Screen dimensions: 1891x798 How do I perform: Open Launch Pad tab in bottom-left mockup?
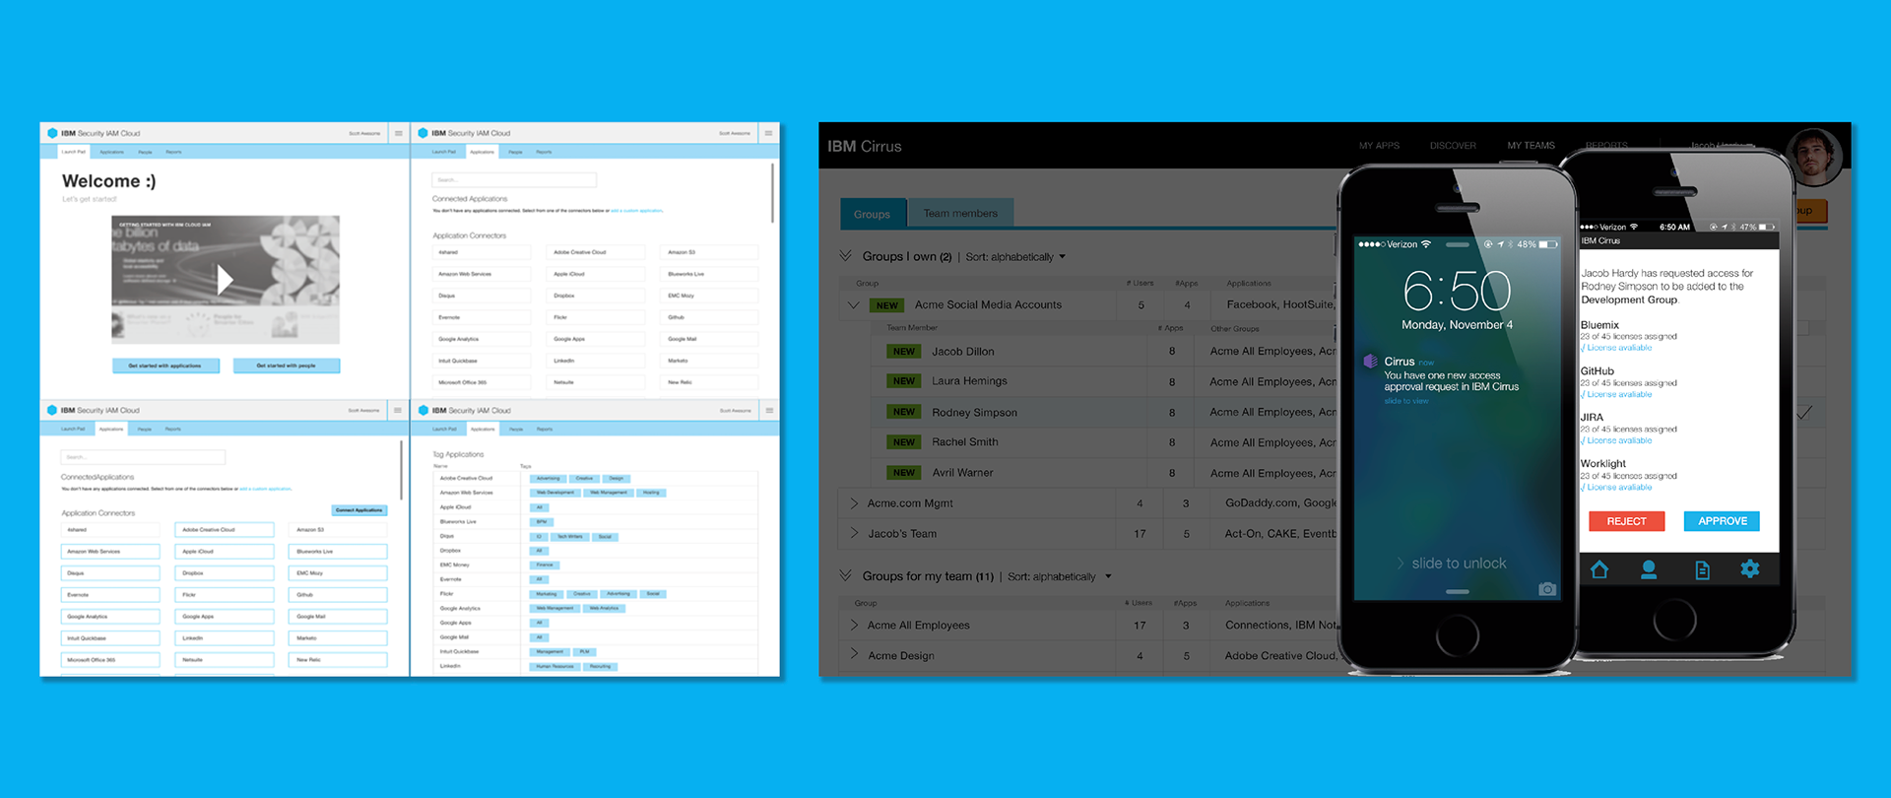pos(73,430)
